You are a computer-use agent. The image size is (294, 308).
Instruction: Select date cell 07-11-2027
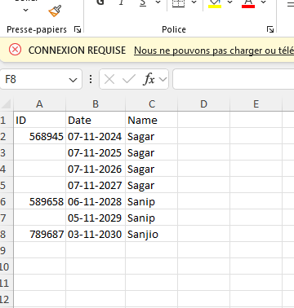tap(96, 185)
